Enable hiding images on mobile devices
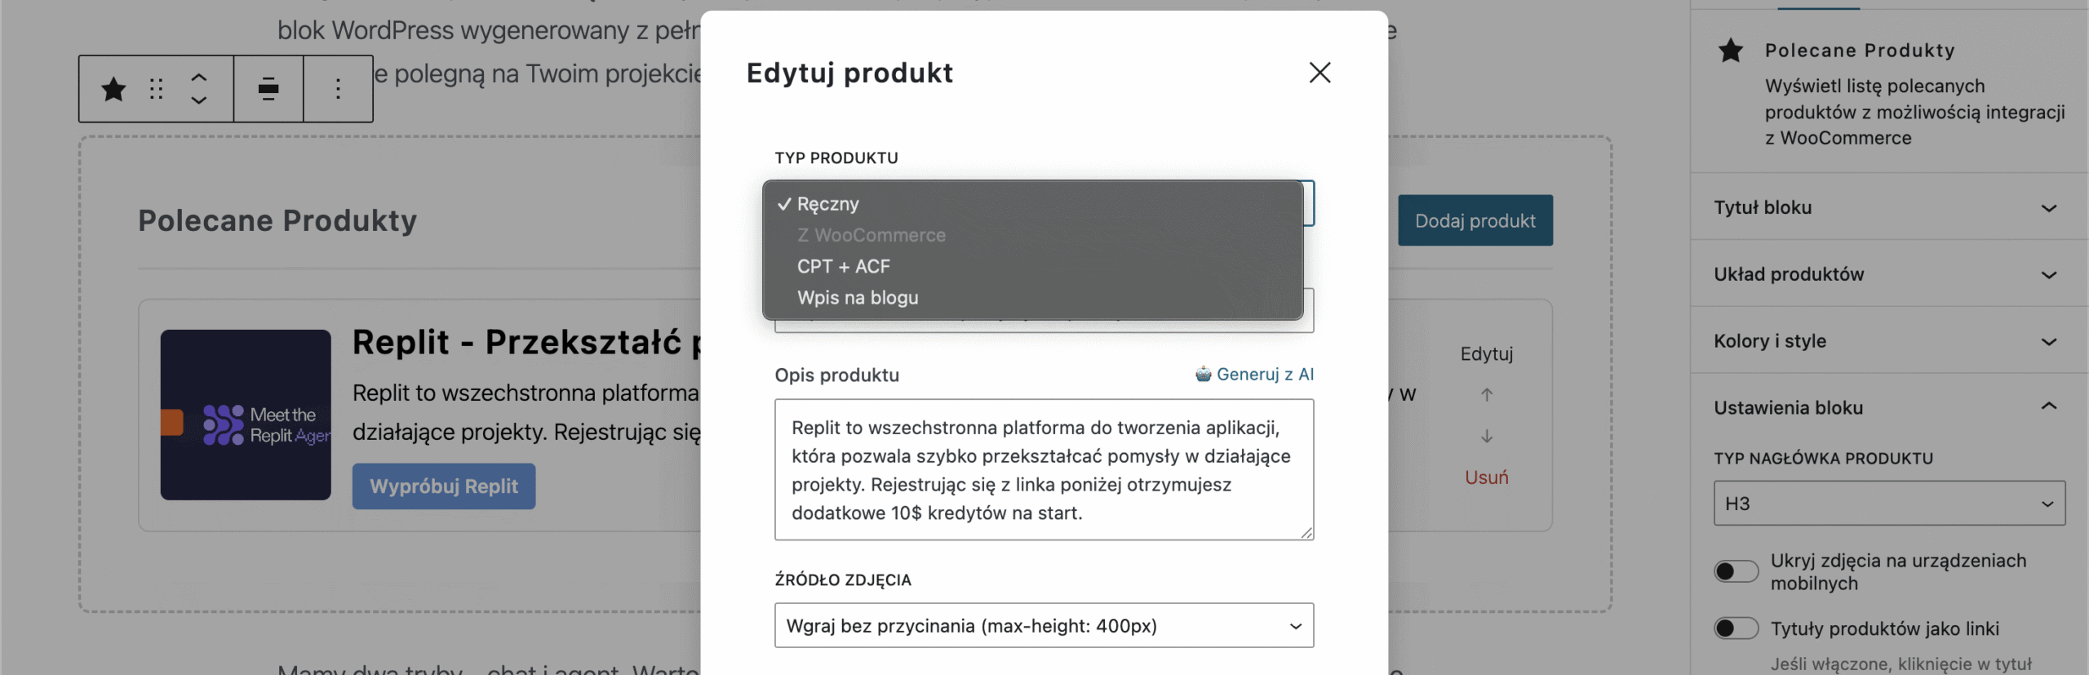The width and height of the screenshot is (2089, 675). tap(1736, 571)
